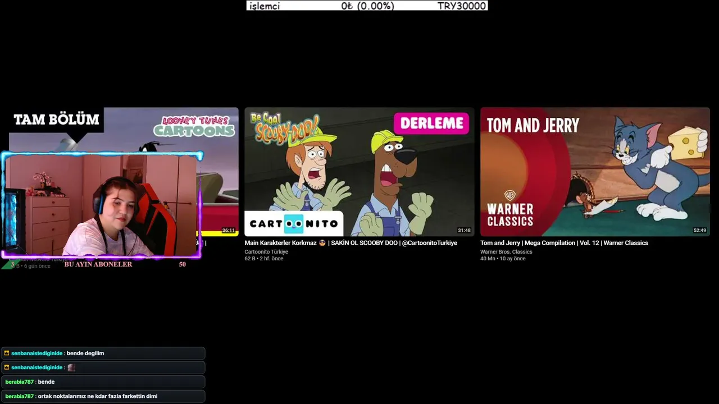Click the "Tom and Jerry | Mega Compilation" title

coord(564,243)
